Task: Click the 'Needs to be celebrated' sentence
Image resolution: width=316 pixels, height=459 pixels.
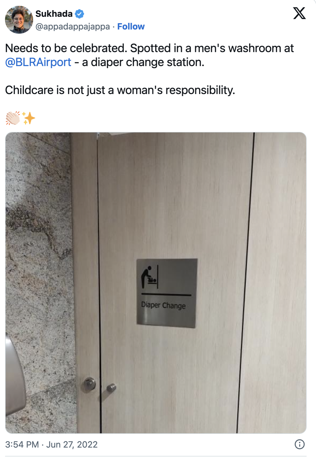Action: (66, 48)
